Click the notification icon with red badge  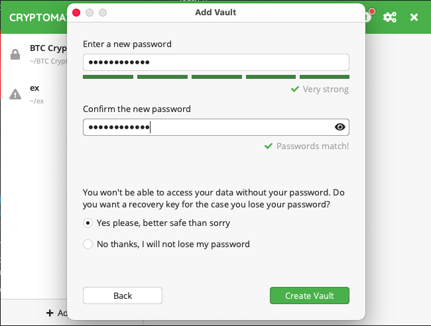point(368,16)
